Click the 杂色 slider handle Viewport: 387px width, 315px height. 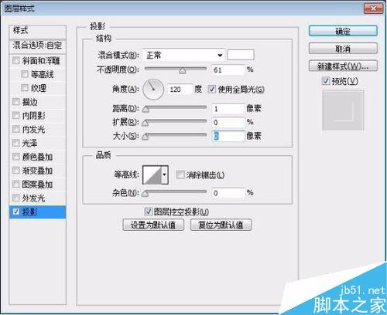(146, 194)
